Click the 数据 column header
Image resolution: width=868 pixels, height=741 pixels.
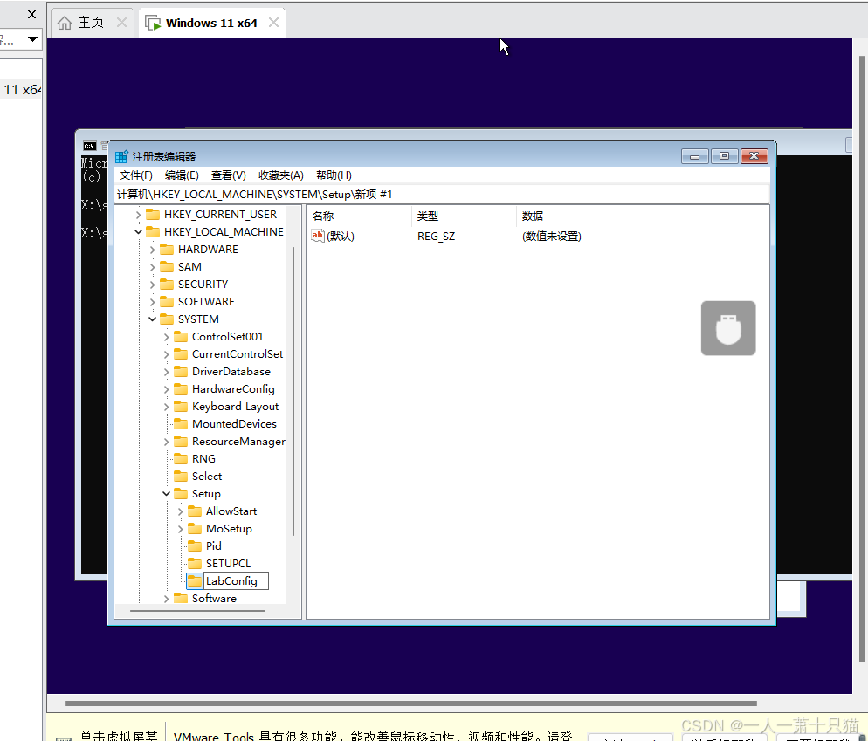pos(642,216)
